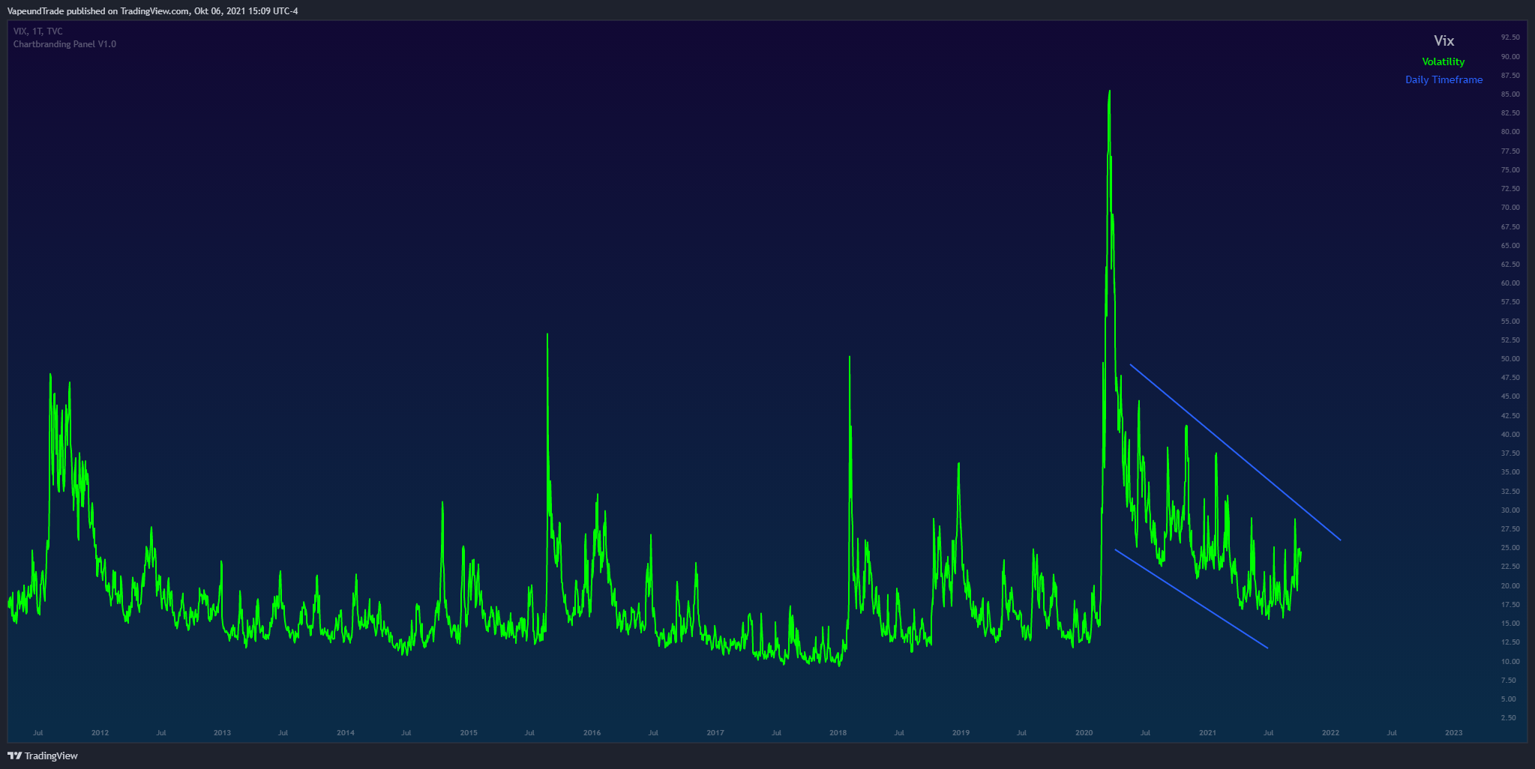This screenshot has width=1535, height=769.
Task: Select the VapeundTrade published header text
Action: point(153,10)
